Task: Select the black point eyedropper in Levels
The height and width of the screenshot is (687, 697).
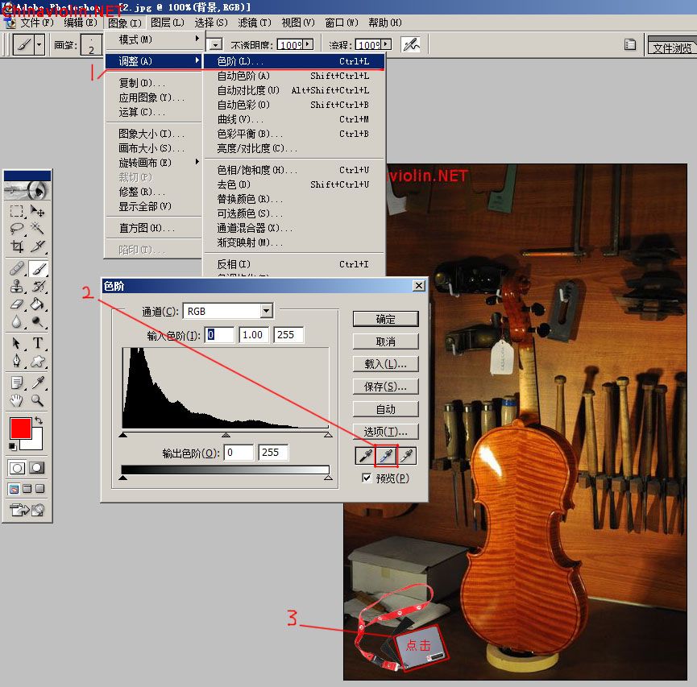Action: [364, 457]
